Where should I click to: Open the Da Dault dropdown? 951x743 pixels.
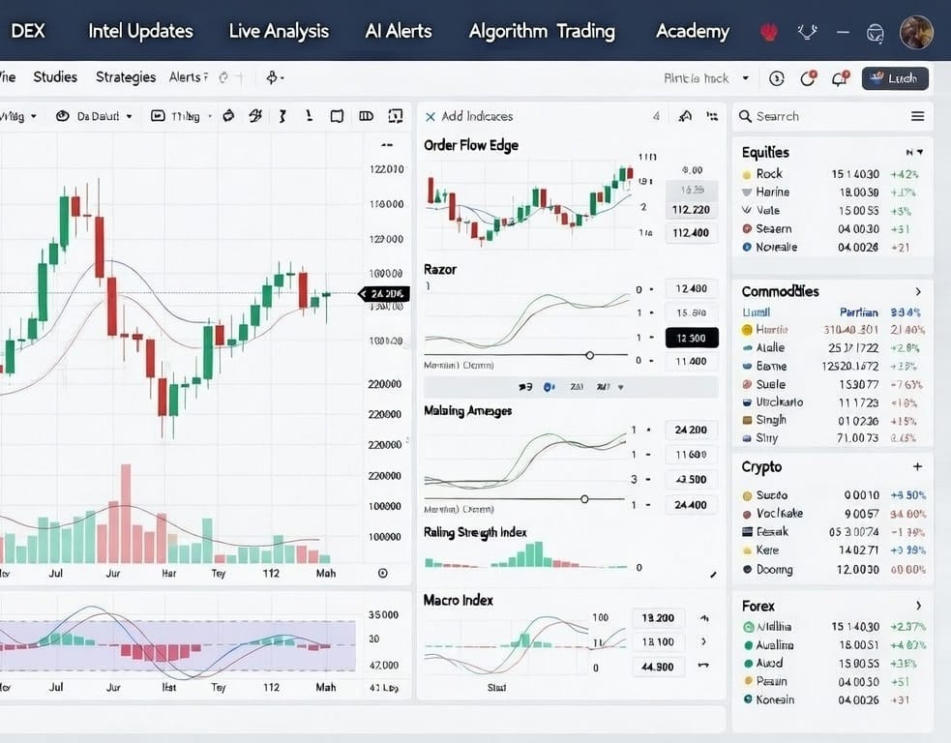(x=94, y=116)
